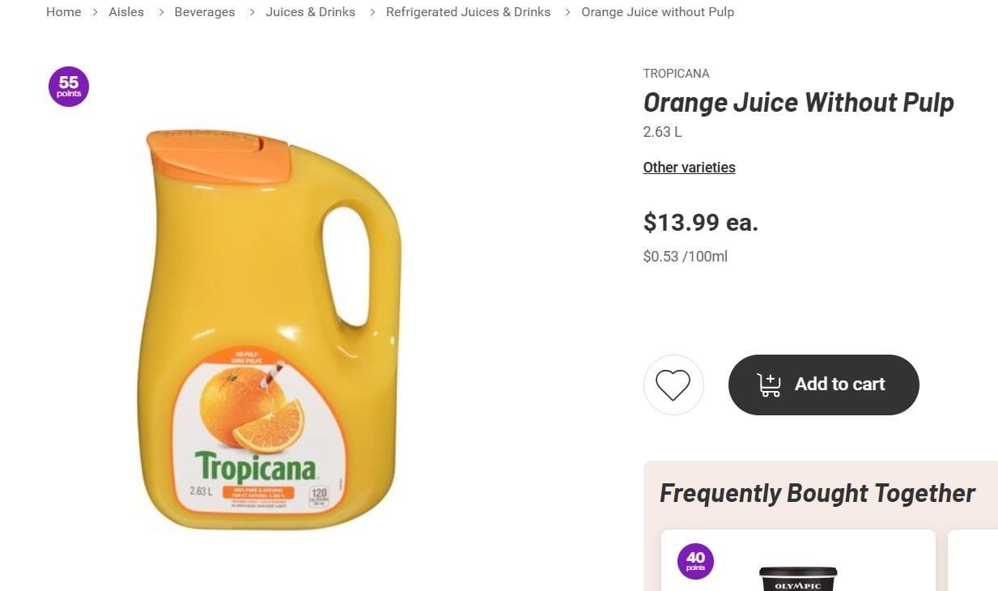Viewport: 998px width, 591px height.
Task: Click the 40 points purple badge
Action: point(695,561)
